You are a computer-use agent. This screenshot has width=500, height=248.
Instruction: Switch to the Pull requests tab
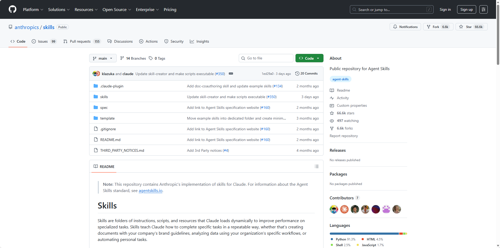80,41
